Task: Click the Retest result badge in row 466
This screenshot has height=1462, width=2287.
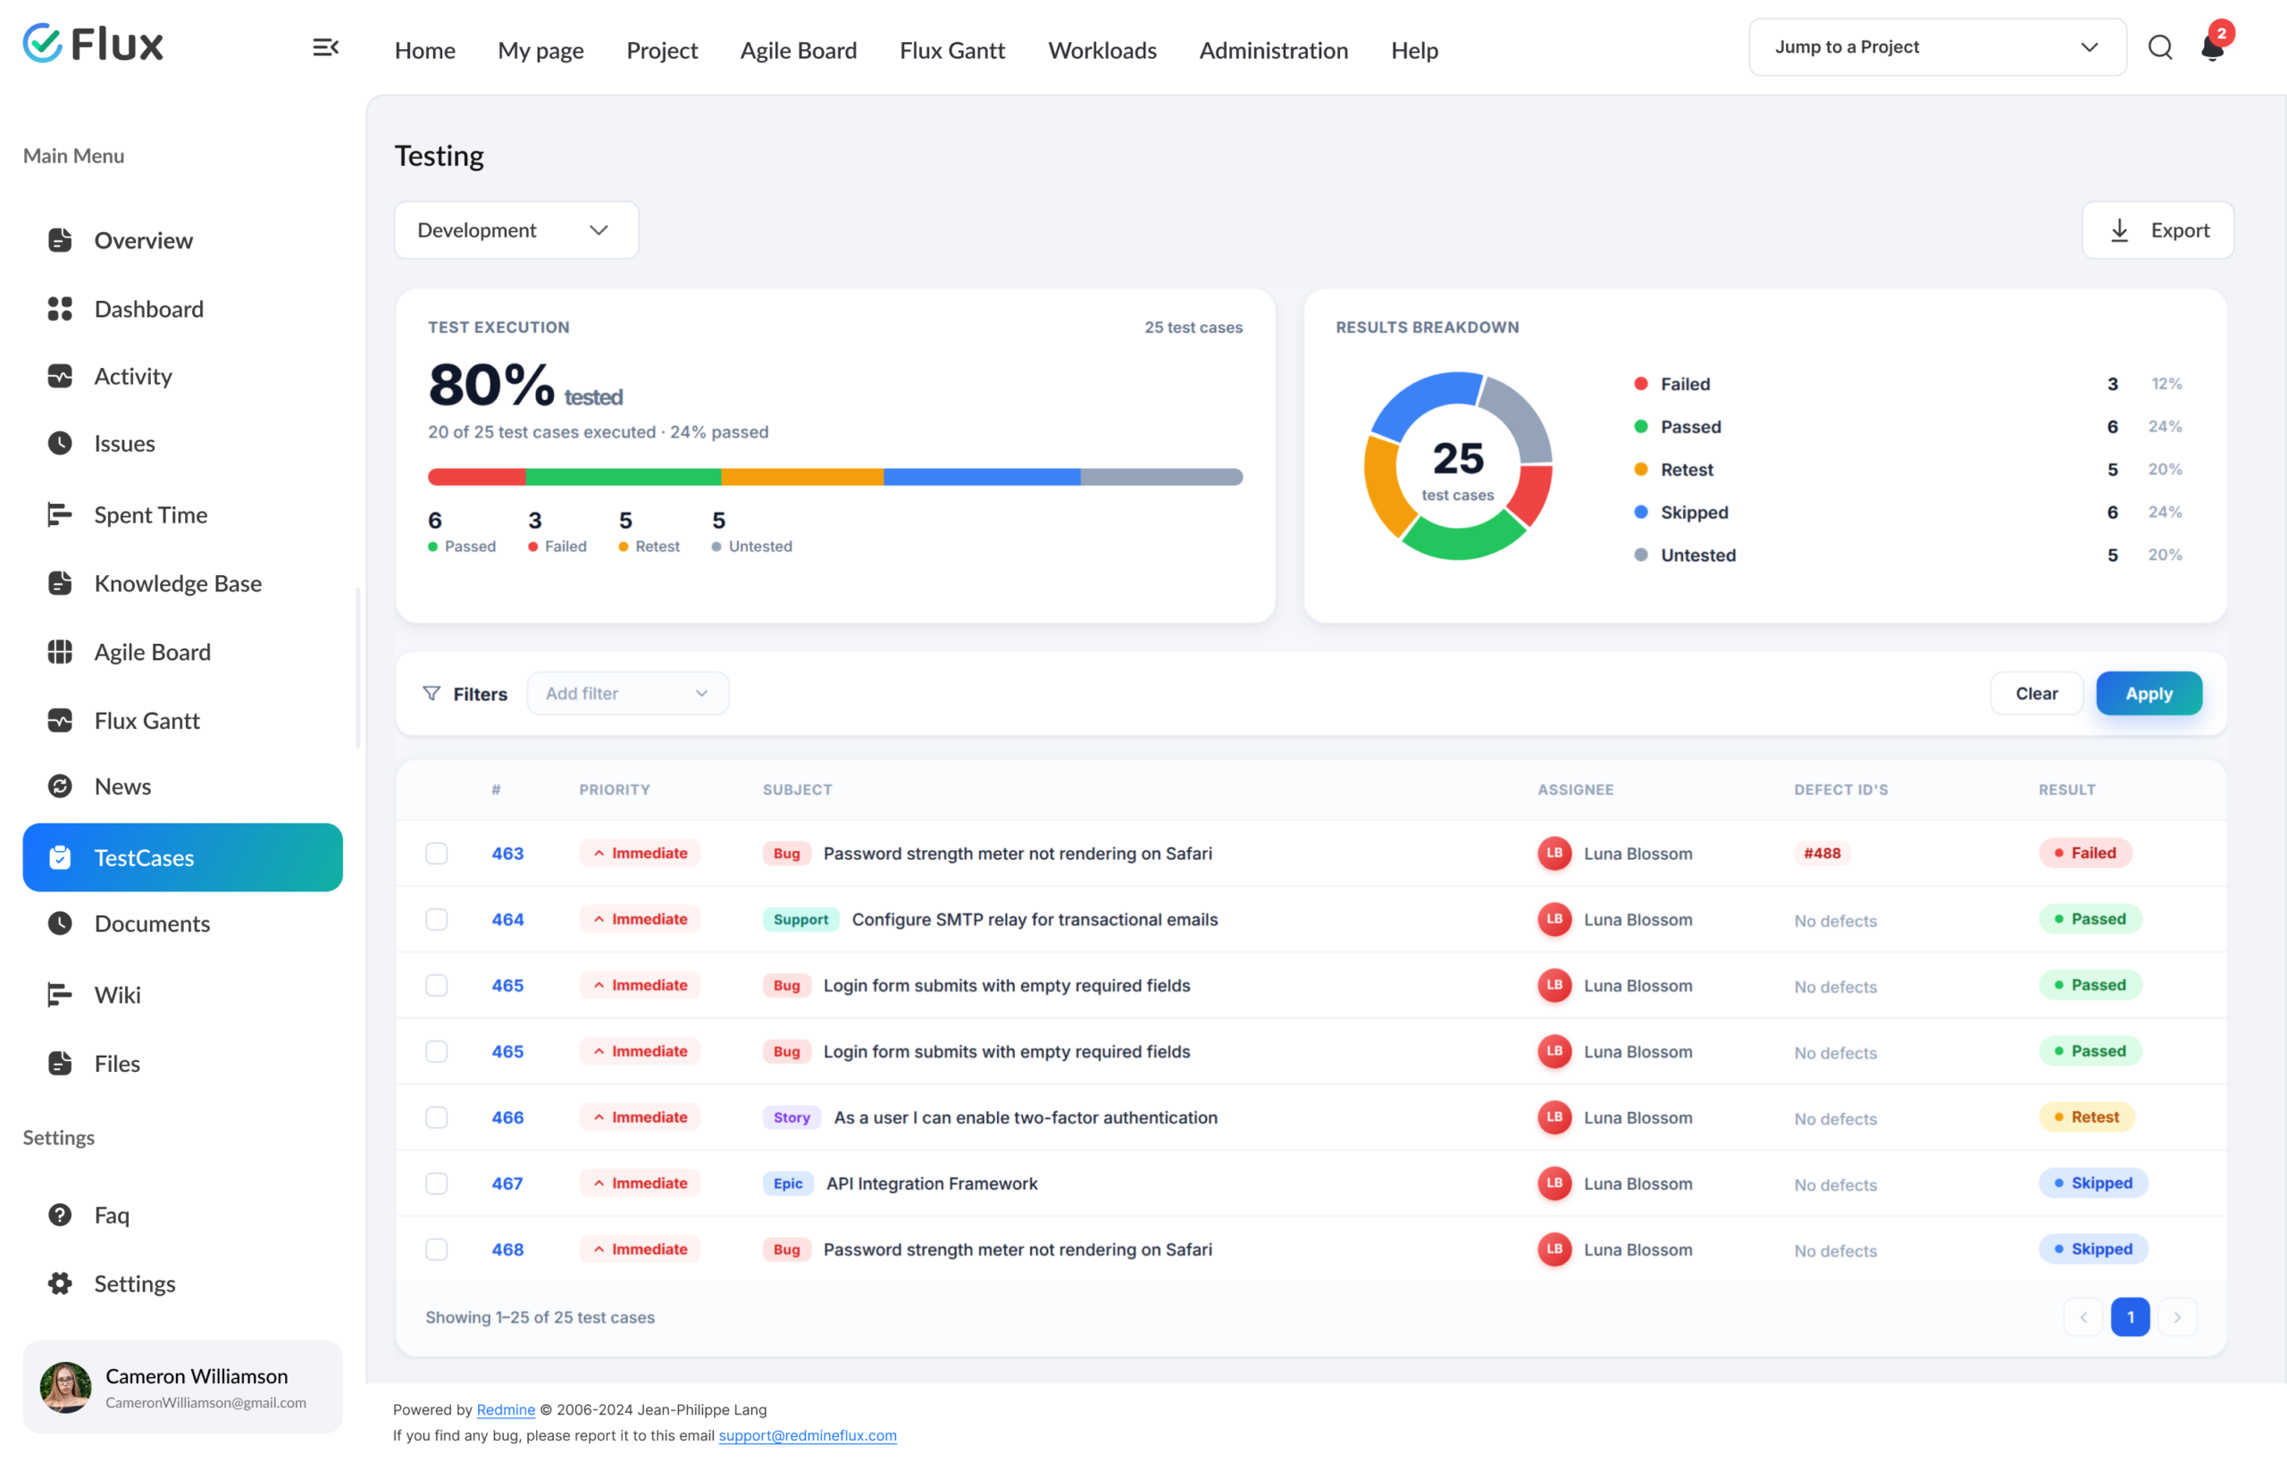Action: coord(2086,1116)
